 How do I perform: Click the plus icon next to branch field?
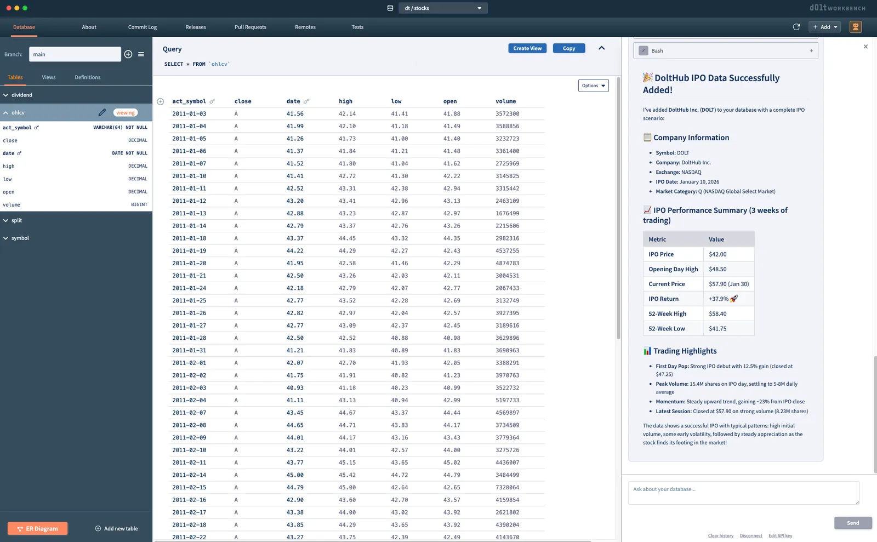128,54
